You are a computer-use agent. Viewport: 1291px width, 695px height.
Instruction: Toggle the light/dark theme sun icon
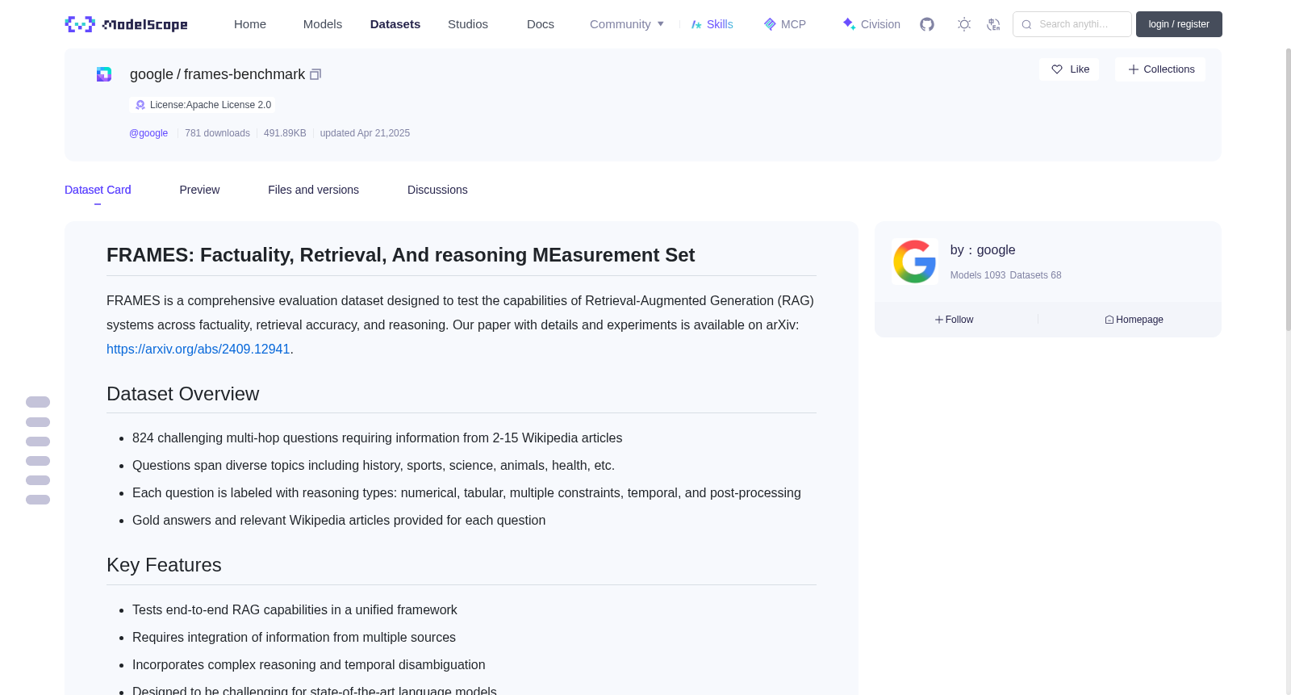[964, 24]
